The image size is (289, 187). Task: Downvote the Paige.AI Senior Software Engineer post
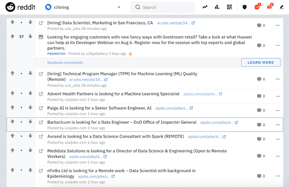[30, 107]
